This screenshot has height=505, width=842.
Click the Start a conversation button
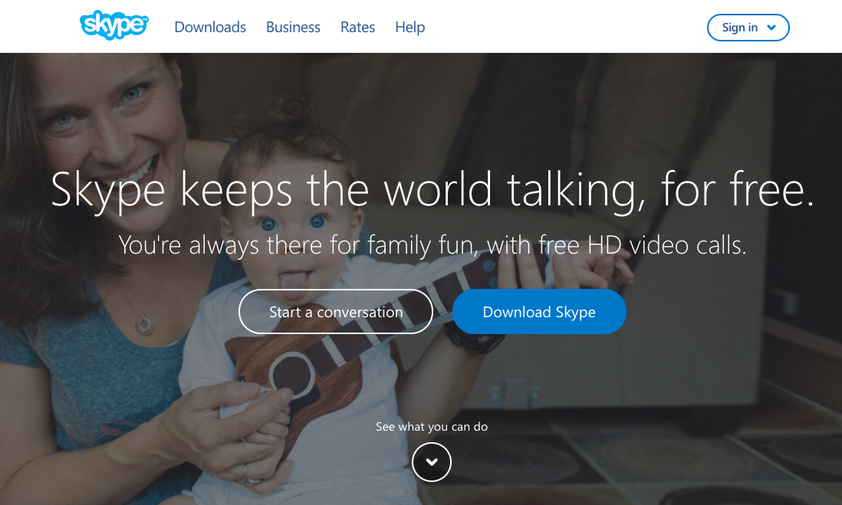(x=336, y=312)
